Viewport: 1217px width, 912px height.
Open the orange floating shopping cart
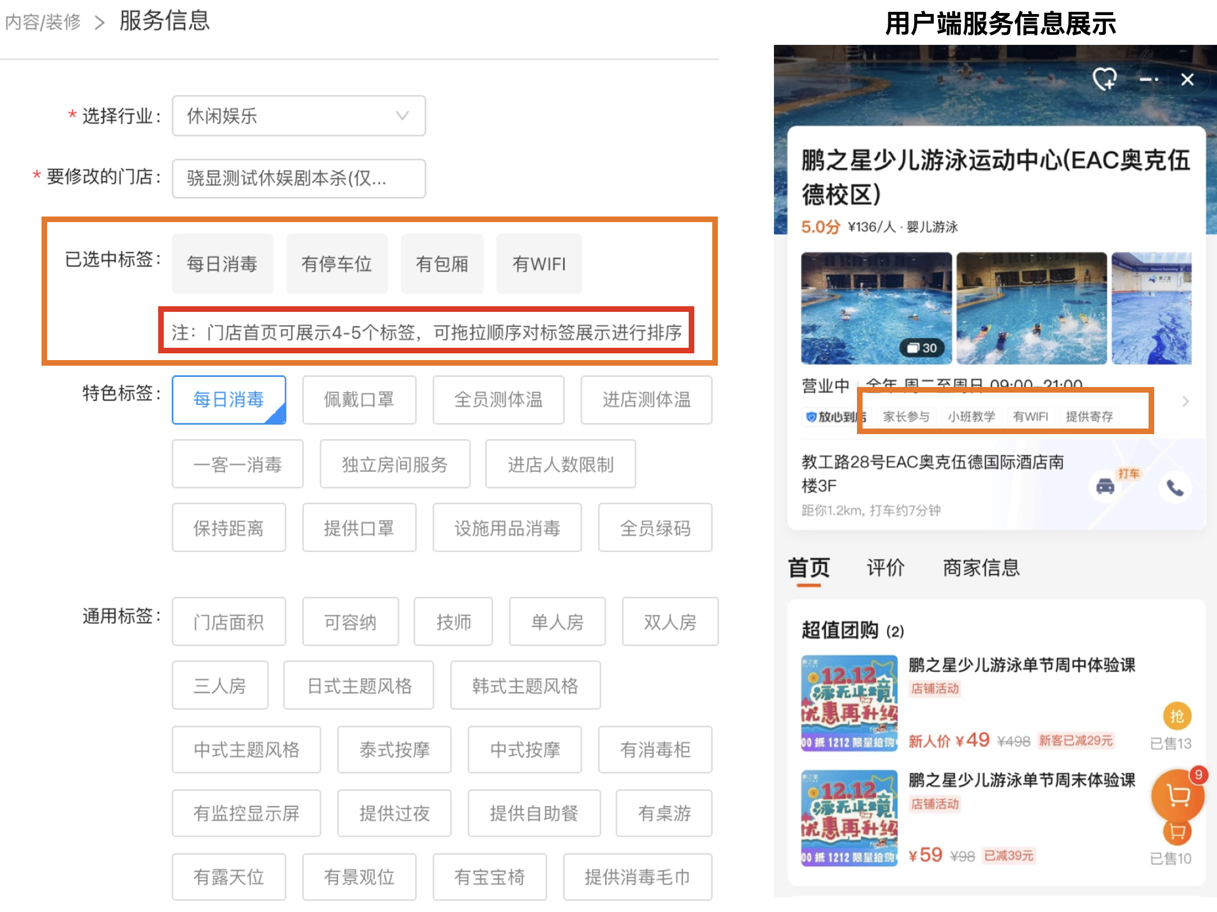pos(1177,794)
